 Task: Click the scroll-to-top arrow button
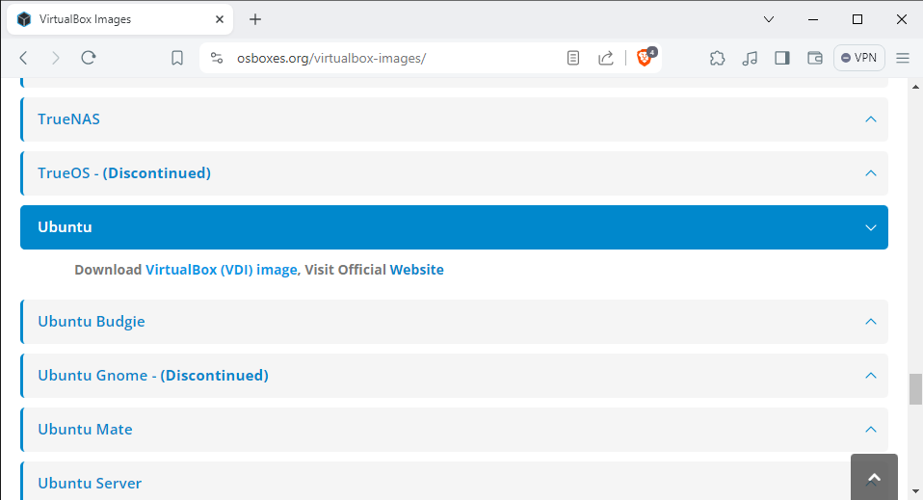click(874, 478)
